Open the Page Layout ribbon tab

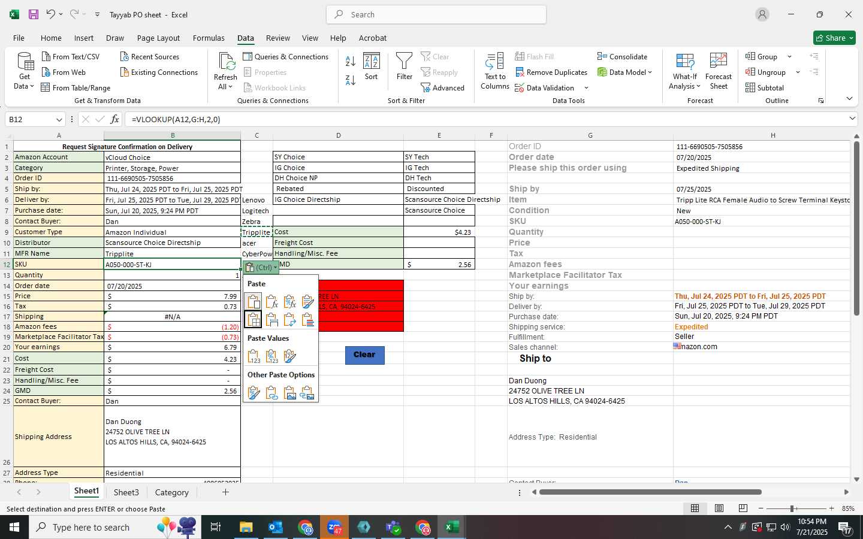click(x=158, y=38)
